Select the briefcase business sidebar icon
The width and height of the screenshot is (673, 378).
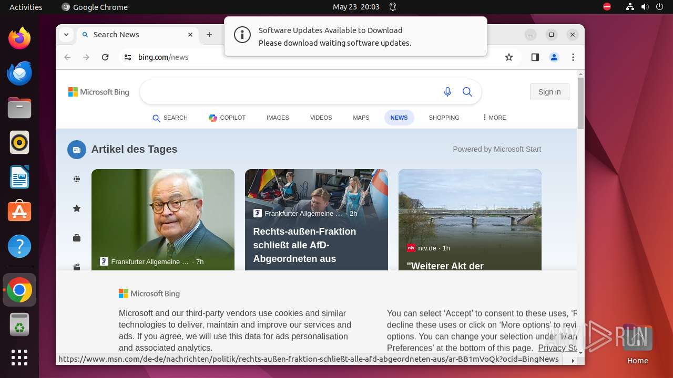[77, 238]
